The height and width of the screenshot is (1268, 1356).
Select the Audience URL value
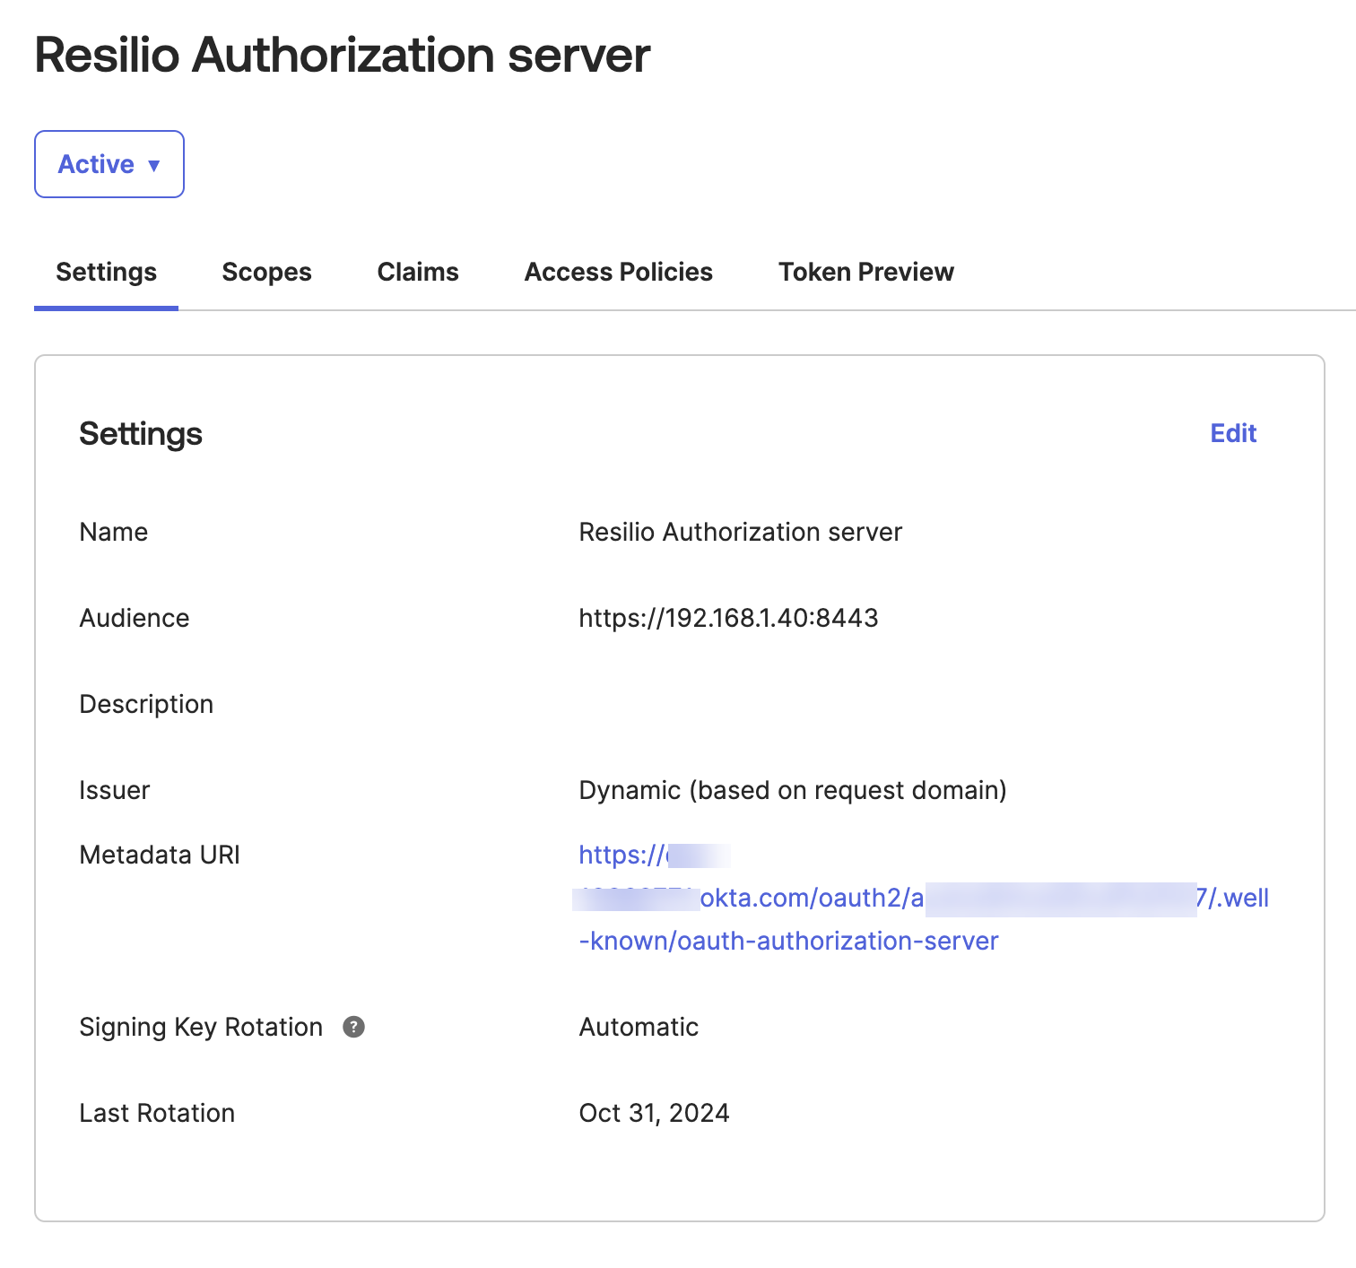(x=728, y=618)
